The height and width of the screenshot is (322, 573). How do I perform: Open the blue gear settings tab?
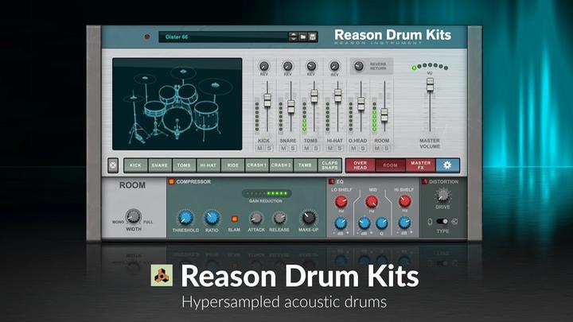(447, 165)
